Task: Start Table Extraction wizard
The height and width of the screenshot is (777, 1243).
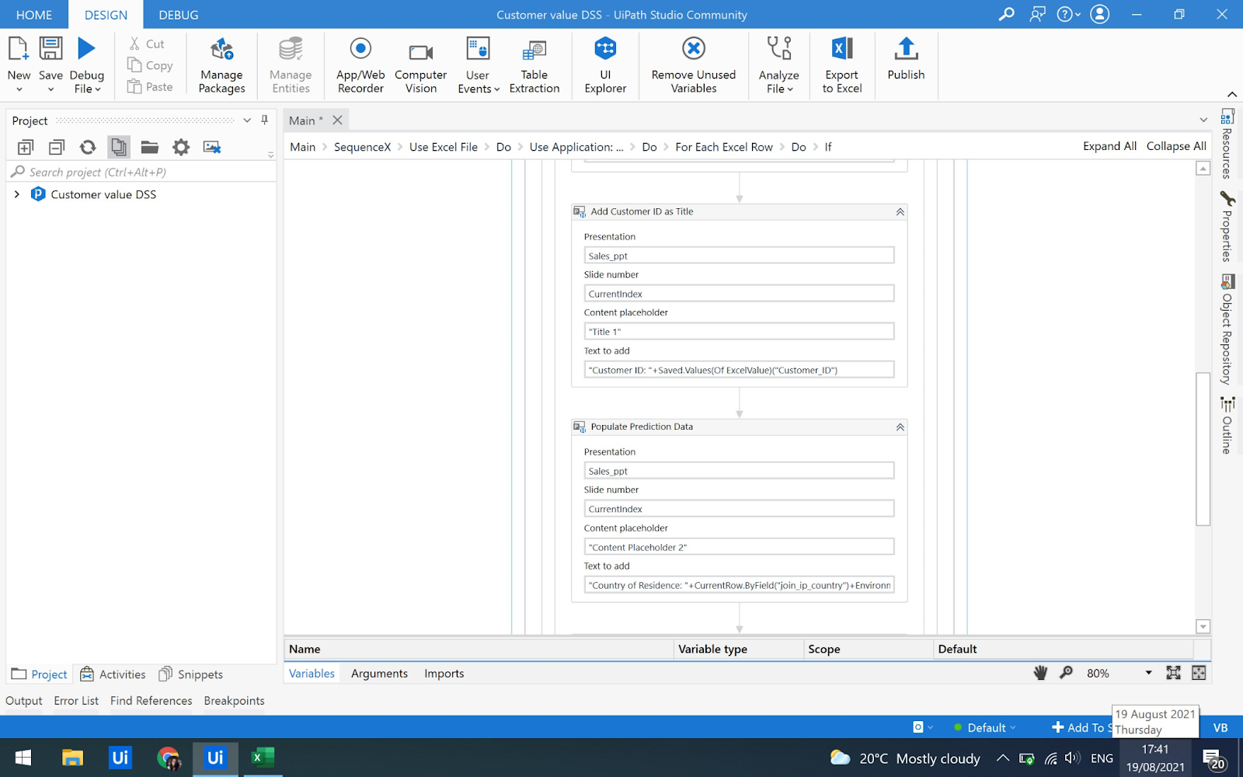Action: [534, 65]
